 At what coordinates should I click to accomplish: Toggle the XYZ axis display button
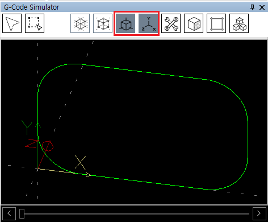tap(148, 23)
